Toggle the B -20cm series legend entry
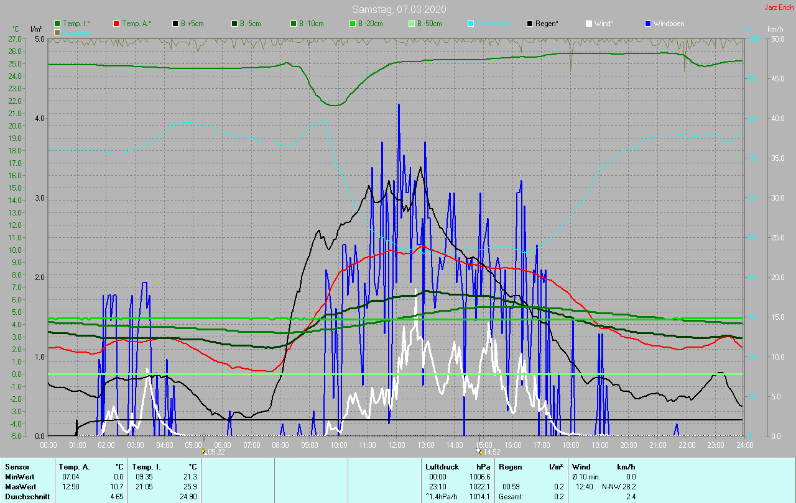Viewport: 796px width, 503px height. [368, 24]
